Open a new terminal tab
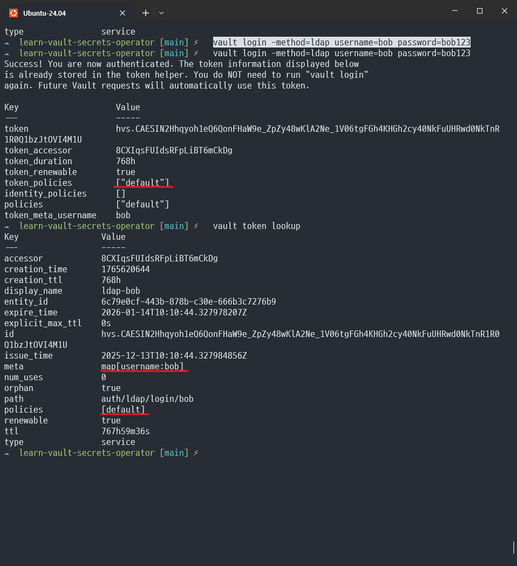This screenshot has width=517, height=566. [145, 13]
